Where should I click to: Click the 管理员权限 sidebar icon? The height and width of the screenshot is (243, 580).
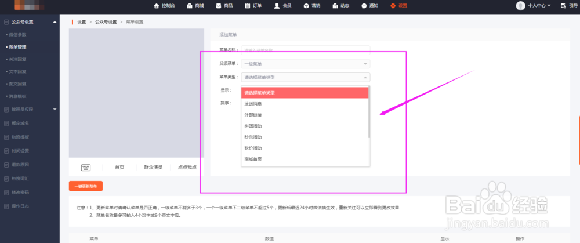tap(6, 110)
